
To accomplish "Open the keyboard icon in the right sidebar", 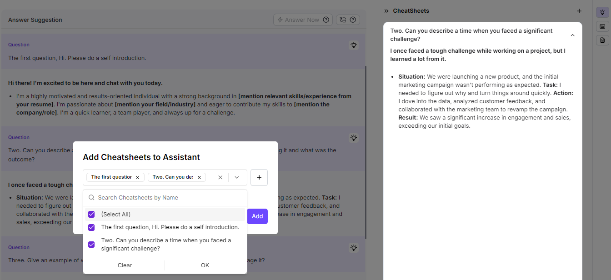I will (602, 26).
